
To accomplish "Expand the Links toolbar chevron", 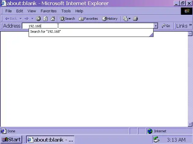I will [190, 25].
